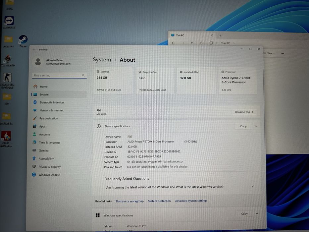The height and width of the screenshot is (232, 309).
Task: Open Domain or workgroup link
Action: pos(130,201)
